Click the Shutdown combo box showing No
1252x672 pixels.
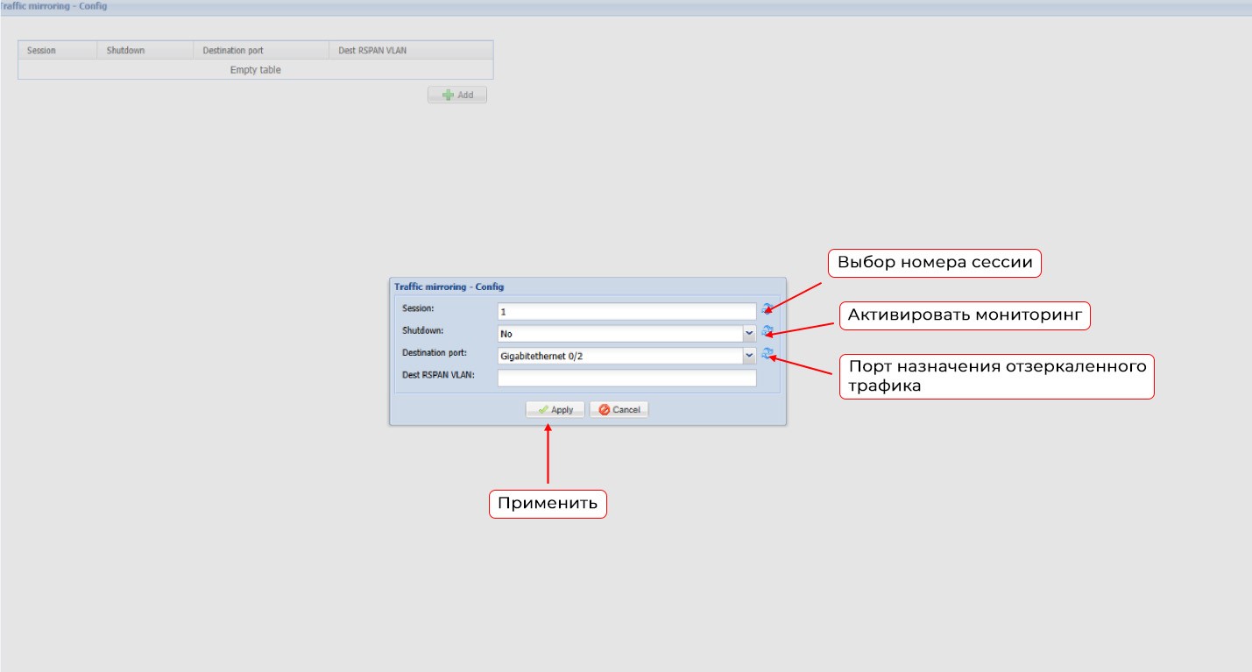click(619, 334)
